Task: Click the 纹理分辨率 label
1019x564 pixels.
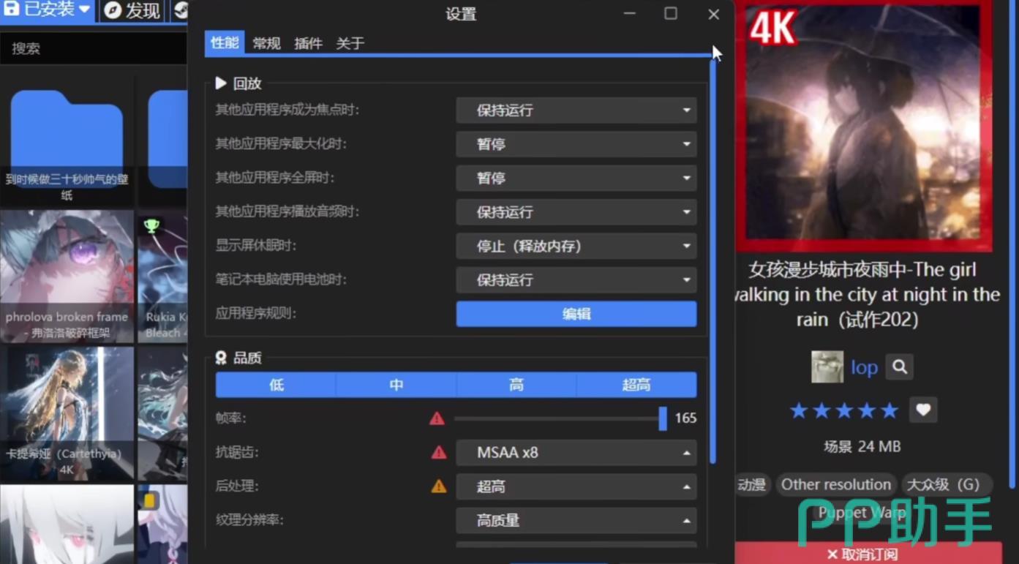Action: 249,520
